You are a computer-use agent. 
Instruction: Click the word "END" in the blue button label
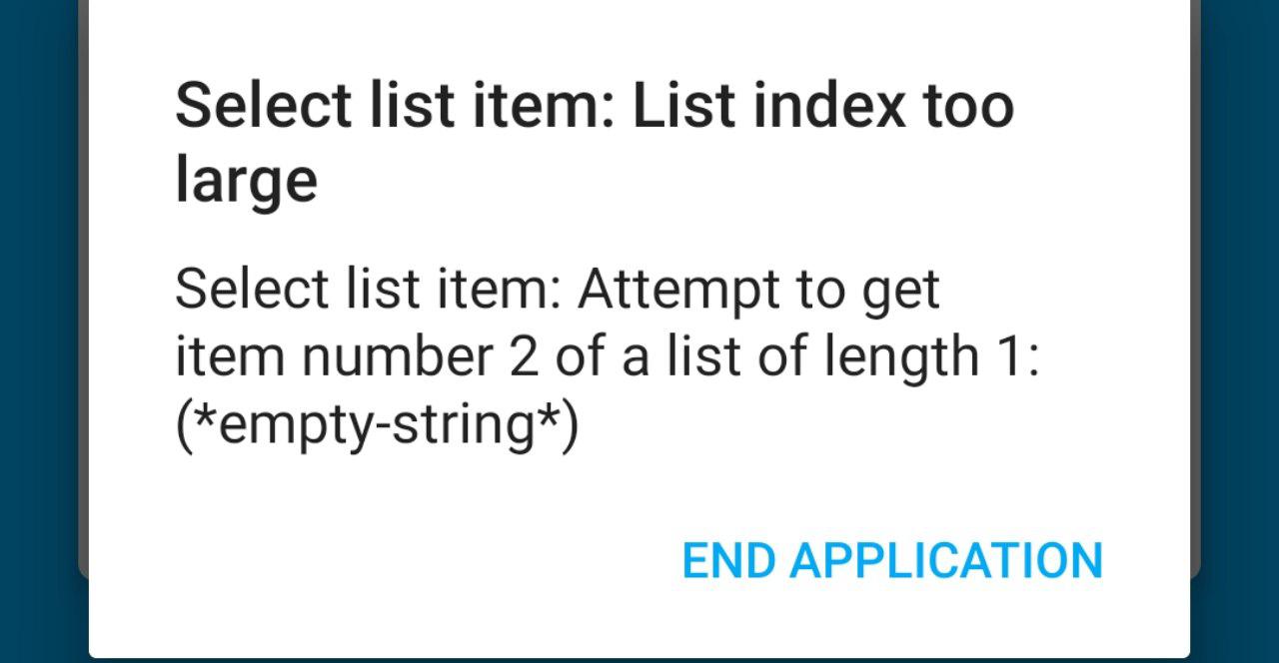pos(728,560)
